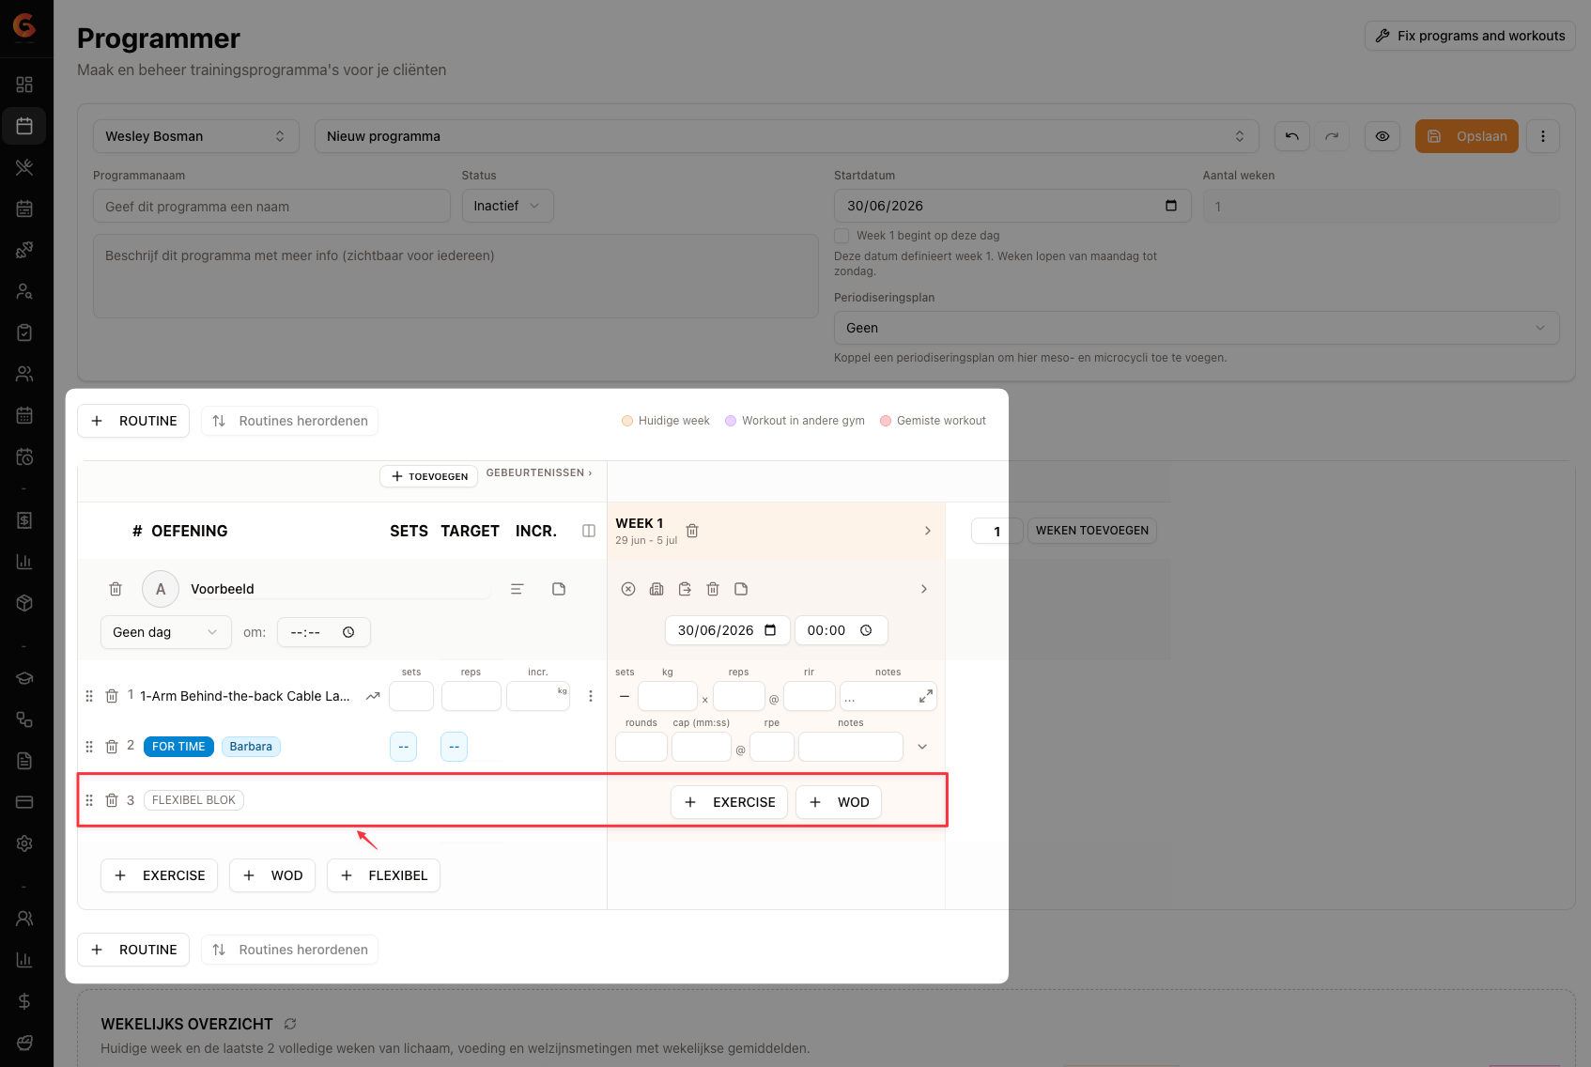Click the Barbara workout tag
The height and width of the screenshot is (1067, 1591).
pyautogui.click(x=251, y=747)
